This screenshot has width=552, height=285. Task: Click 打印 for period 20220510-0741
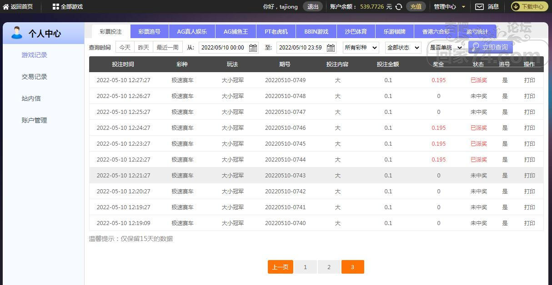pos(530,207)
